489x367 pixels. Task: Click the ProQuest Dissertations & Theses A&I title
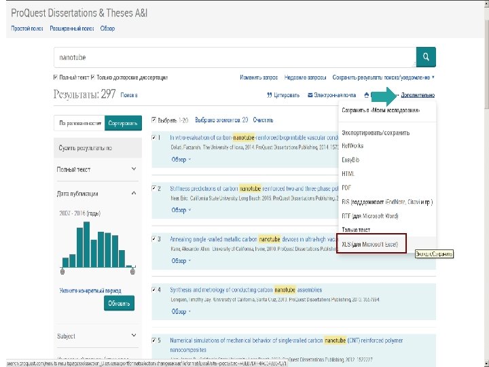[x=79, y=13]
